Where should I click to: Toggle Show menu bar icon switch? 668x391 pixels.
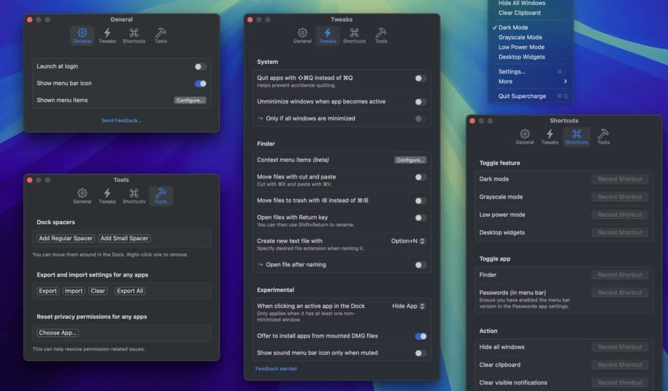click(200, 83)
